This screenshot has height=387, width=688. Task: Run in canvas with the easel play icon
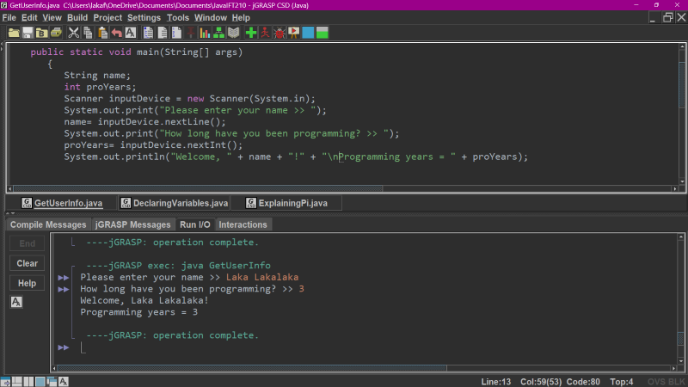[x=293, y=33]
